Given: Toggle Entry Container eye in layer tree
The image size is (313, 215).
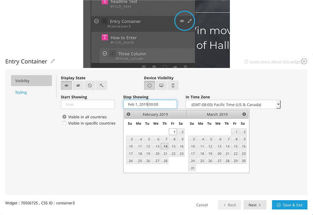Looking at the screenshot, I should point(182,21).
